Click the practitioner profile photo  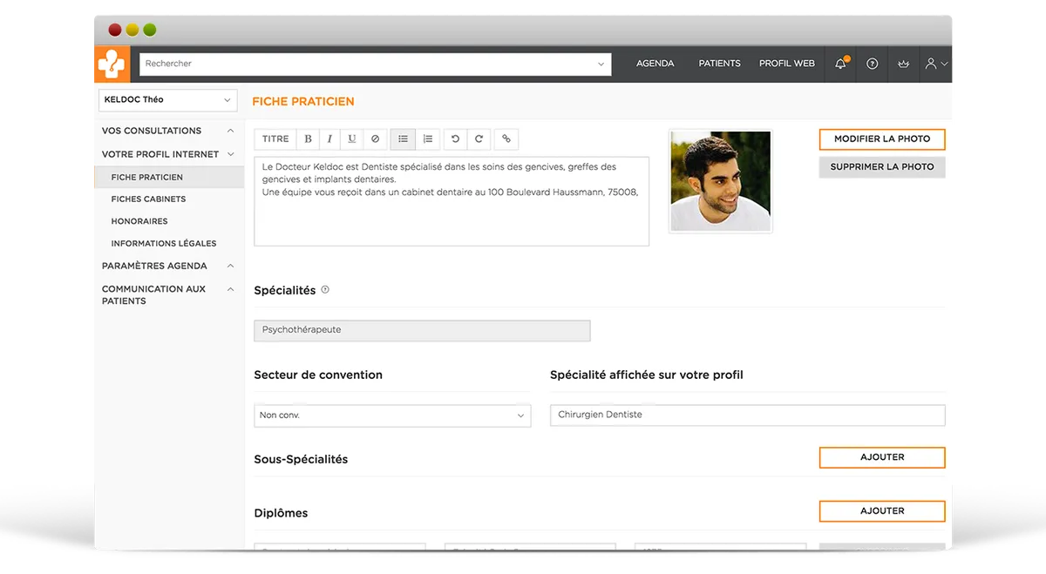(721, 181)
